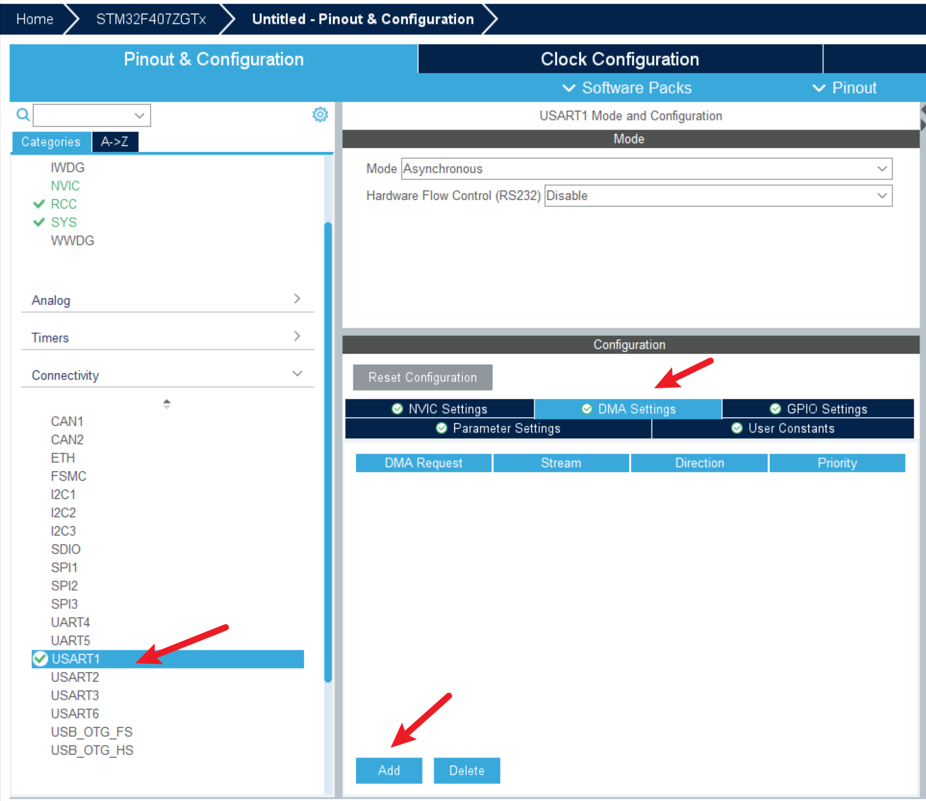Screen dimensions: 926x801
Task: Open the DMA Settings tab
Action: 628,409
